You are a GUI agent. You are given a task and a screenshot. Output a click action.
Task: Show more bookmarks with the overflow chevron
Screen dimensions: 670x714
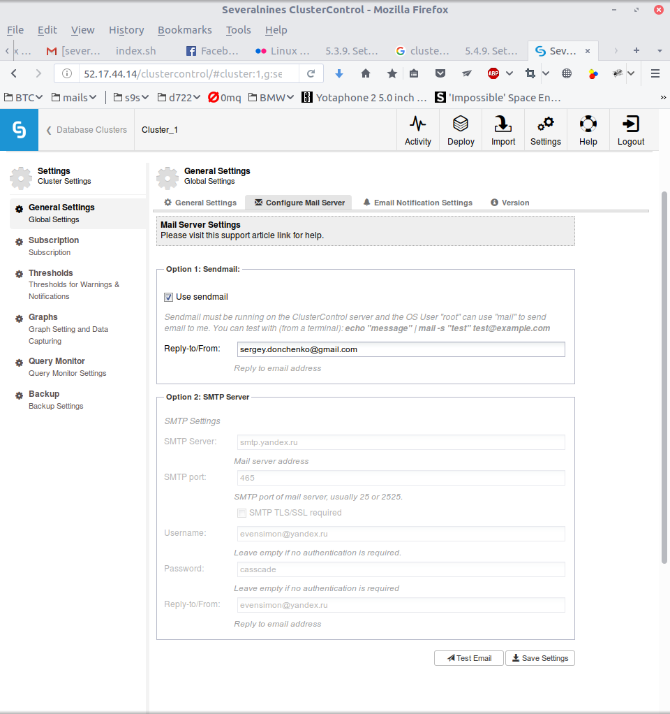[663, 97]
